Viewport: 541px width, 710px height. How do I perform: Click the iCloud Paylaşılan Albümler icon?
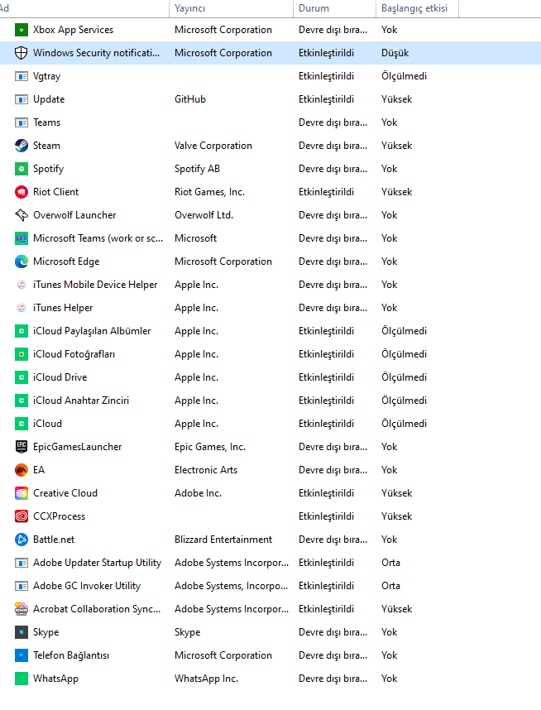click(x=22, y=331)
